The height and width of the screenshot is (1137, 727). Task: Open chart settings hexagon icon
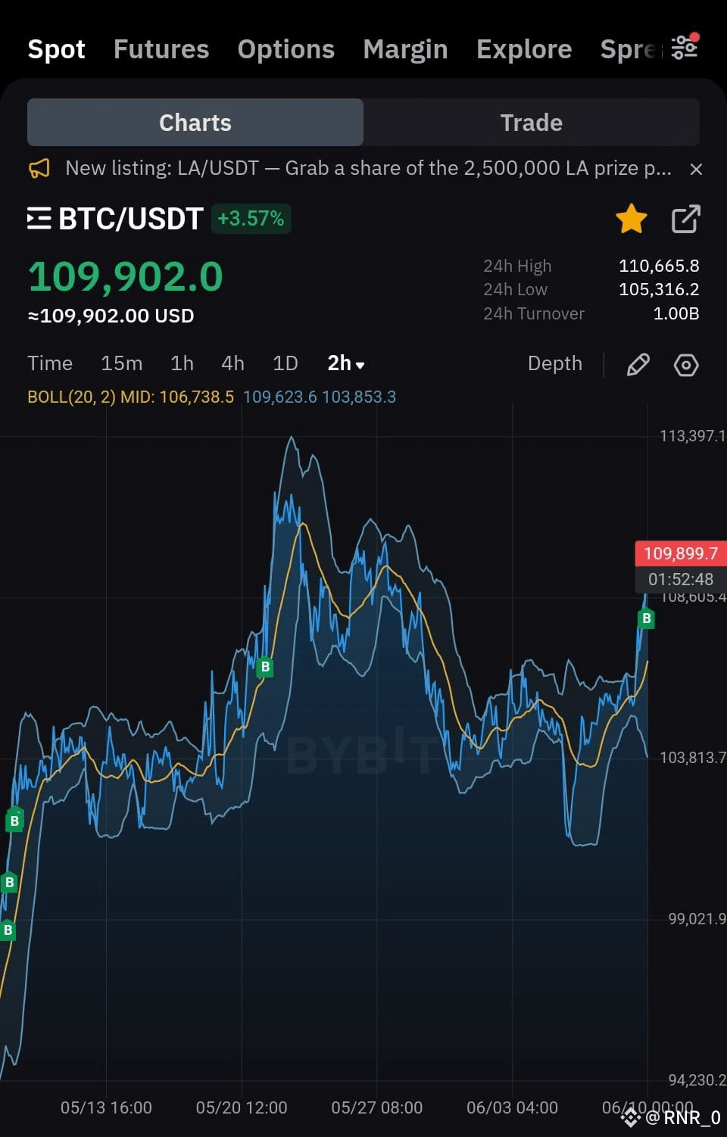tap(686, 365)
